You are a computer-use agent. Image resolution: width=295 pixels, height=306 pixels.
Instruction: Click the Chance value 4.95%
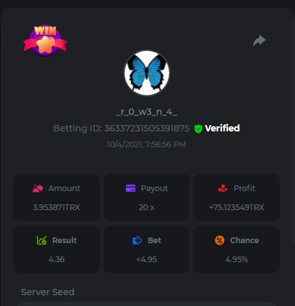tap(237, 260)
